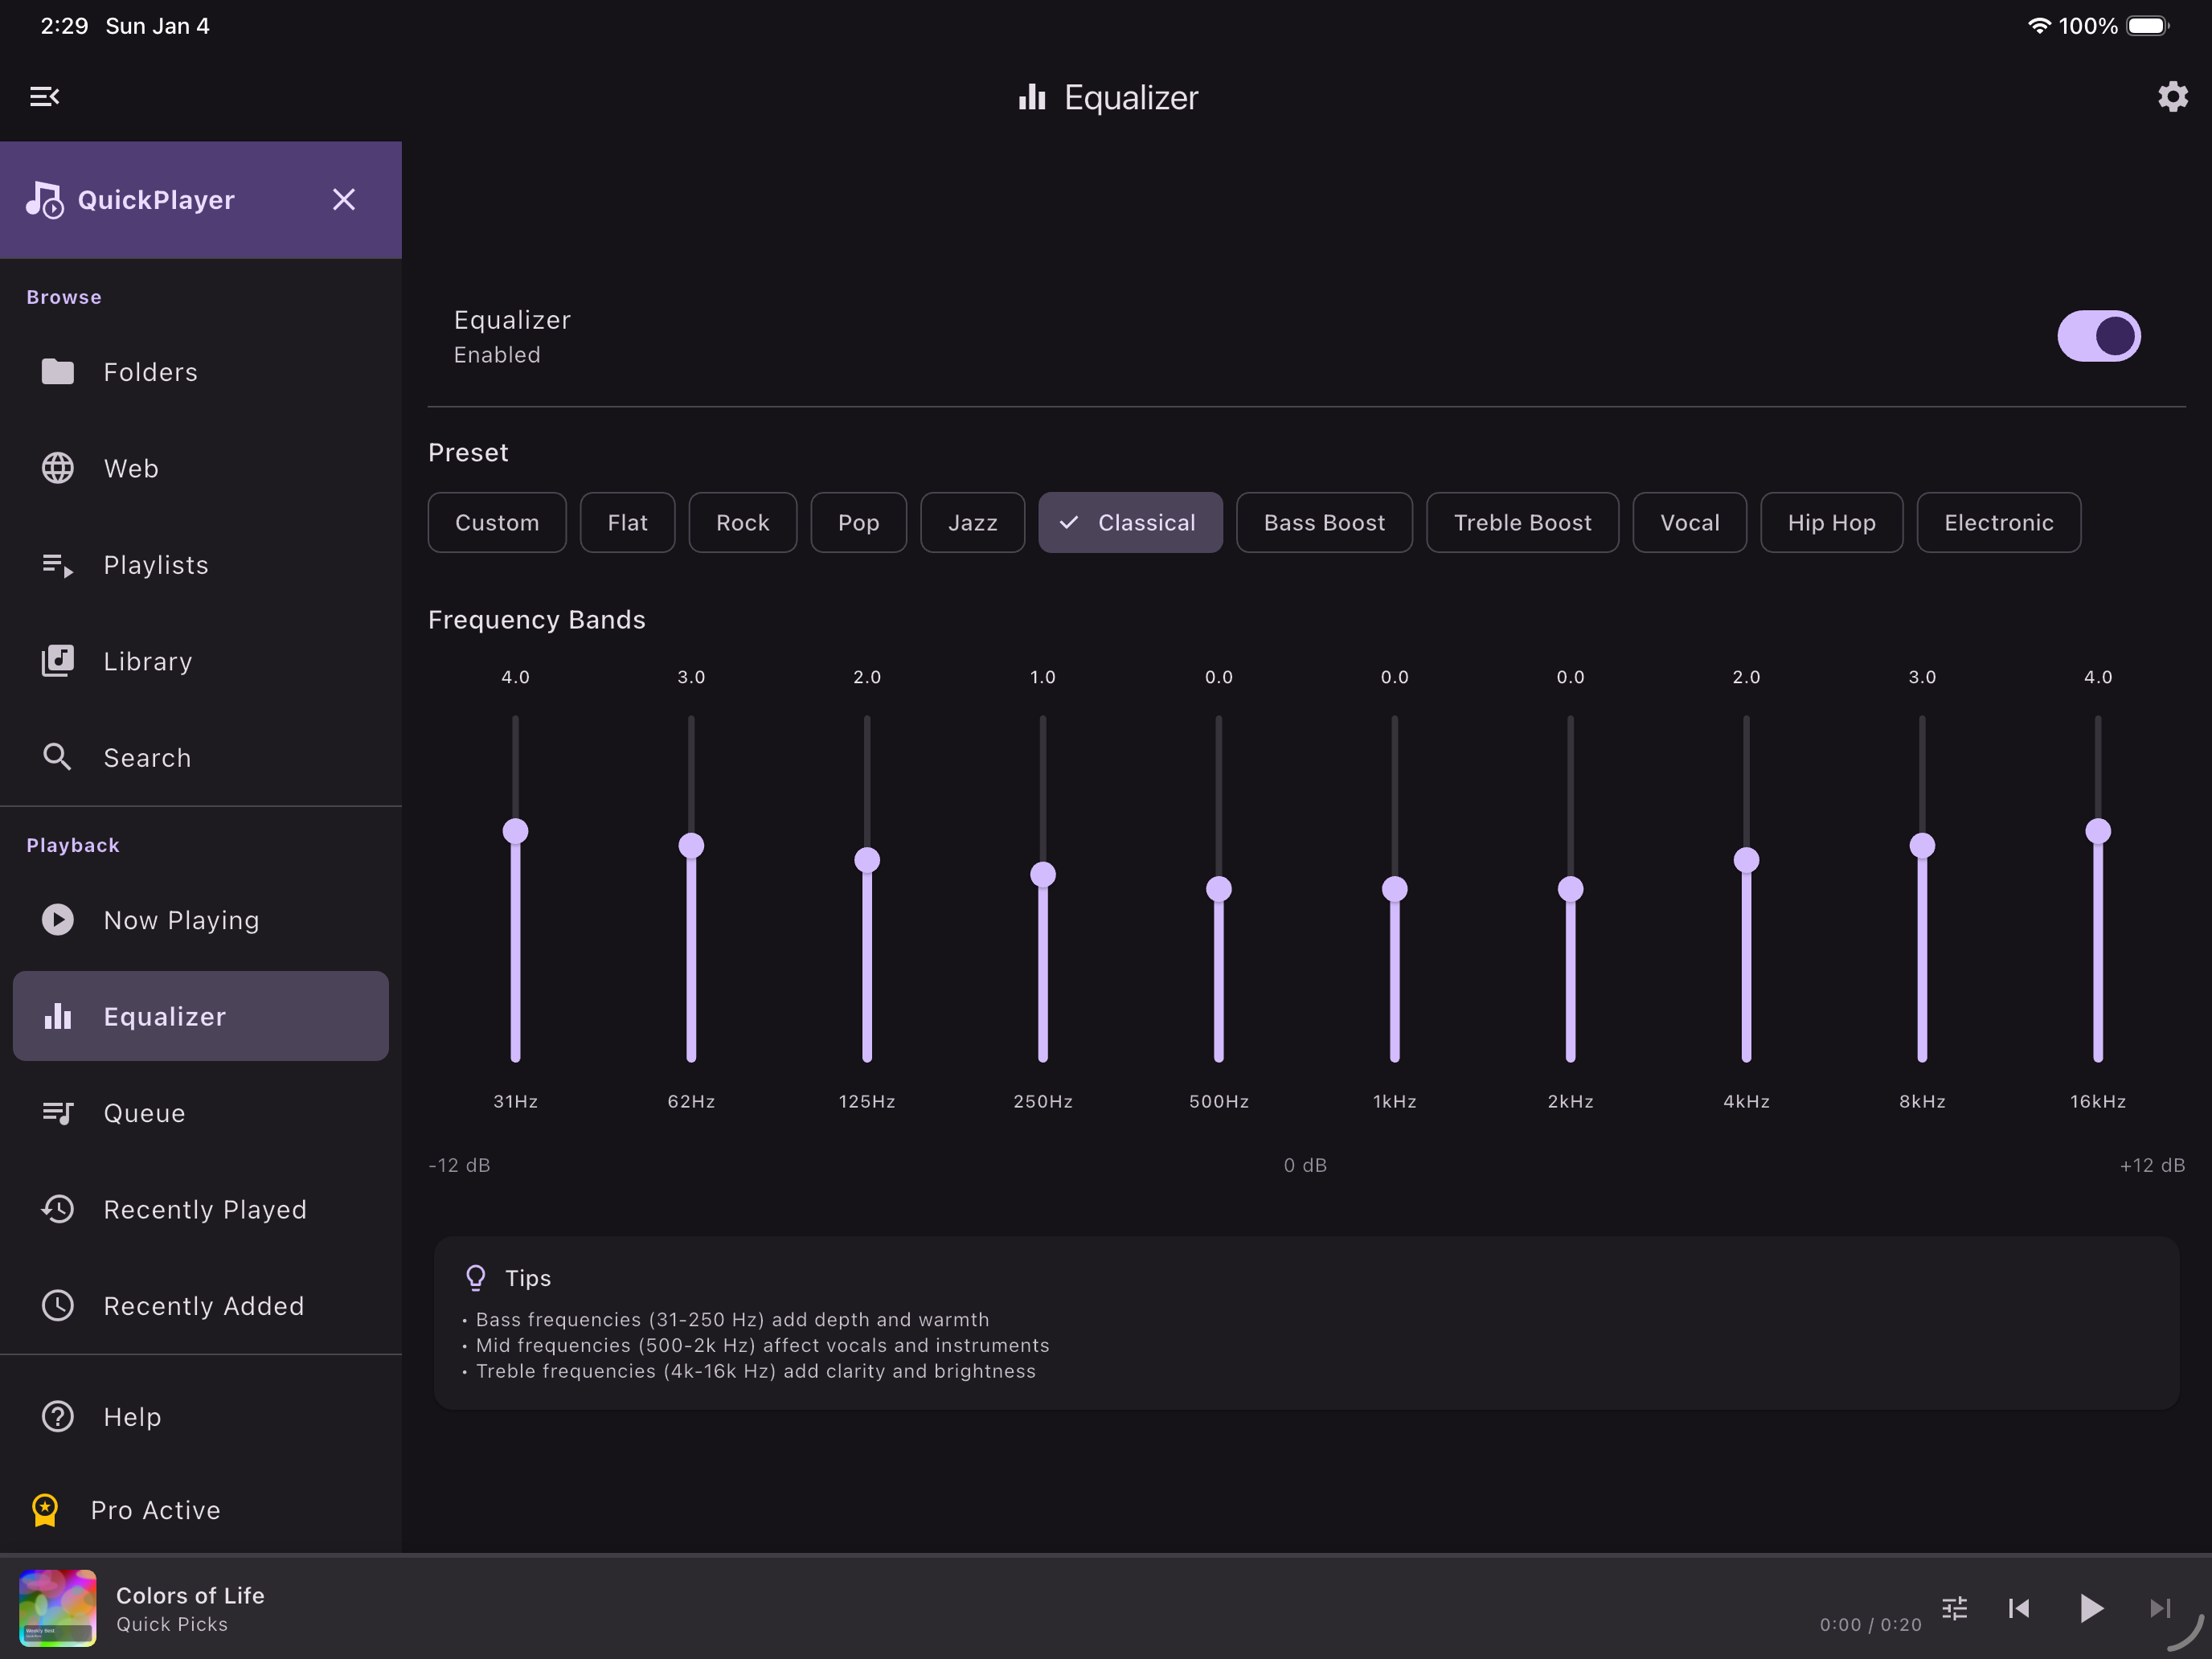The width and height of the screenshot is (2212, 1659).
Task: Close the QuickPlayer banner
Action: (x=344, y=199)
